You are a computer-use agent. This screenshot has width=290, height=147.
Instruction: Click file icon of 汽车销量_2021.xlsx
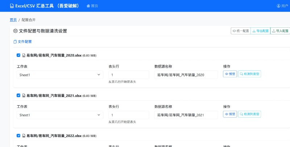(24, 96)
